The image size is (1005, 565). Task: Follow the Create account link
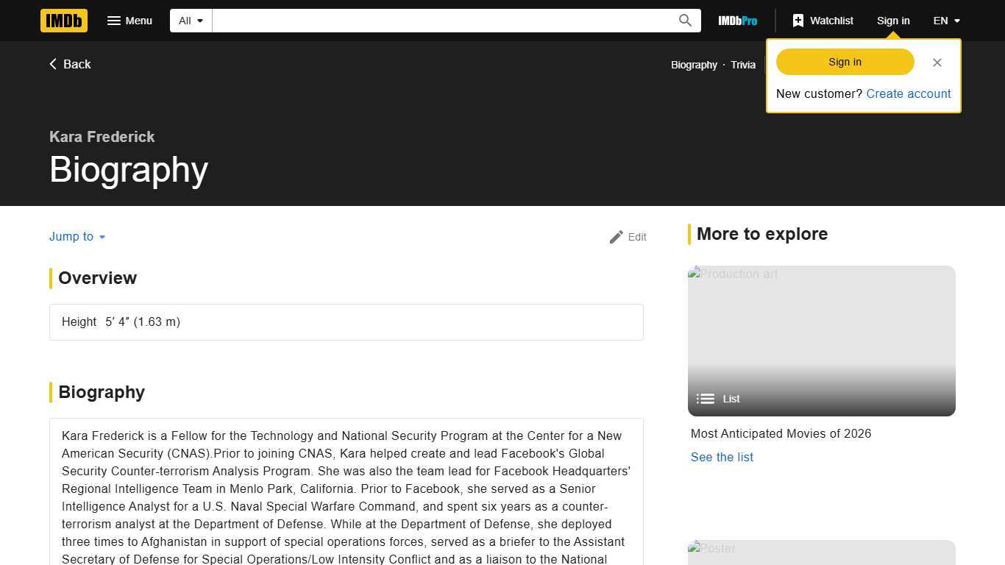(x=908, y=93)
